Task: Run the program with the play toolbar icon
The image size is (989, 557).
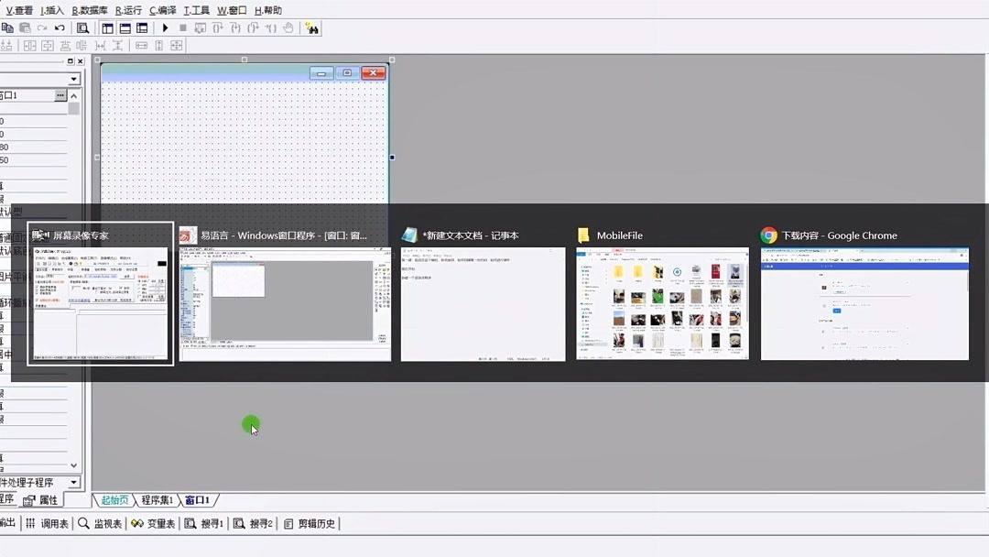Action: point(167,27)
